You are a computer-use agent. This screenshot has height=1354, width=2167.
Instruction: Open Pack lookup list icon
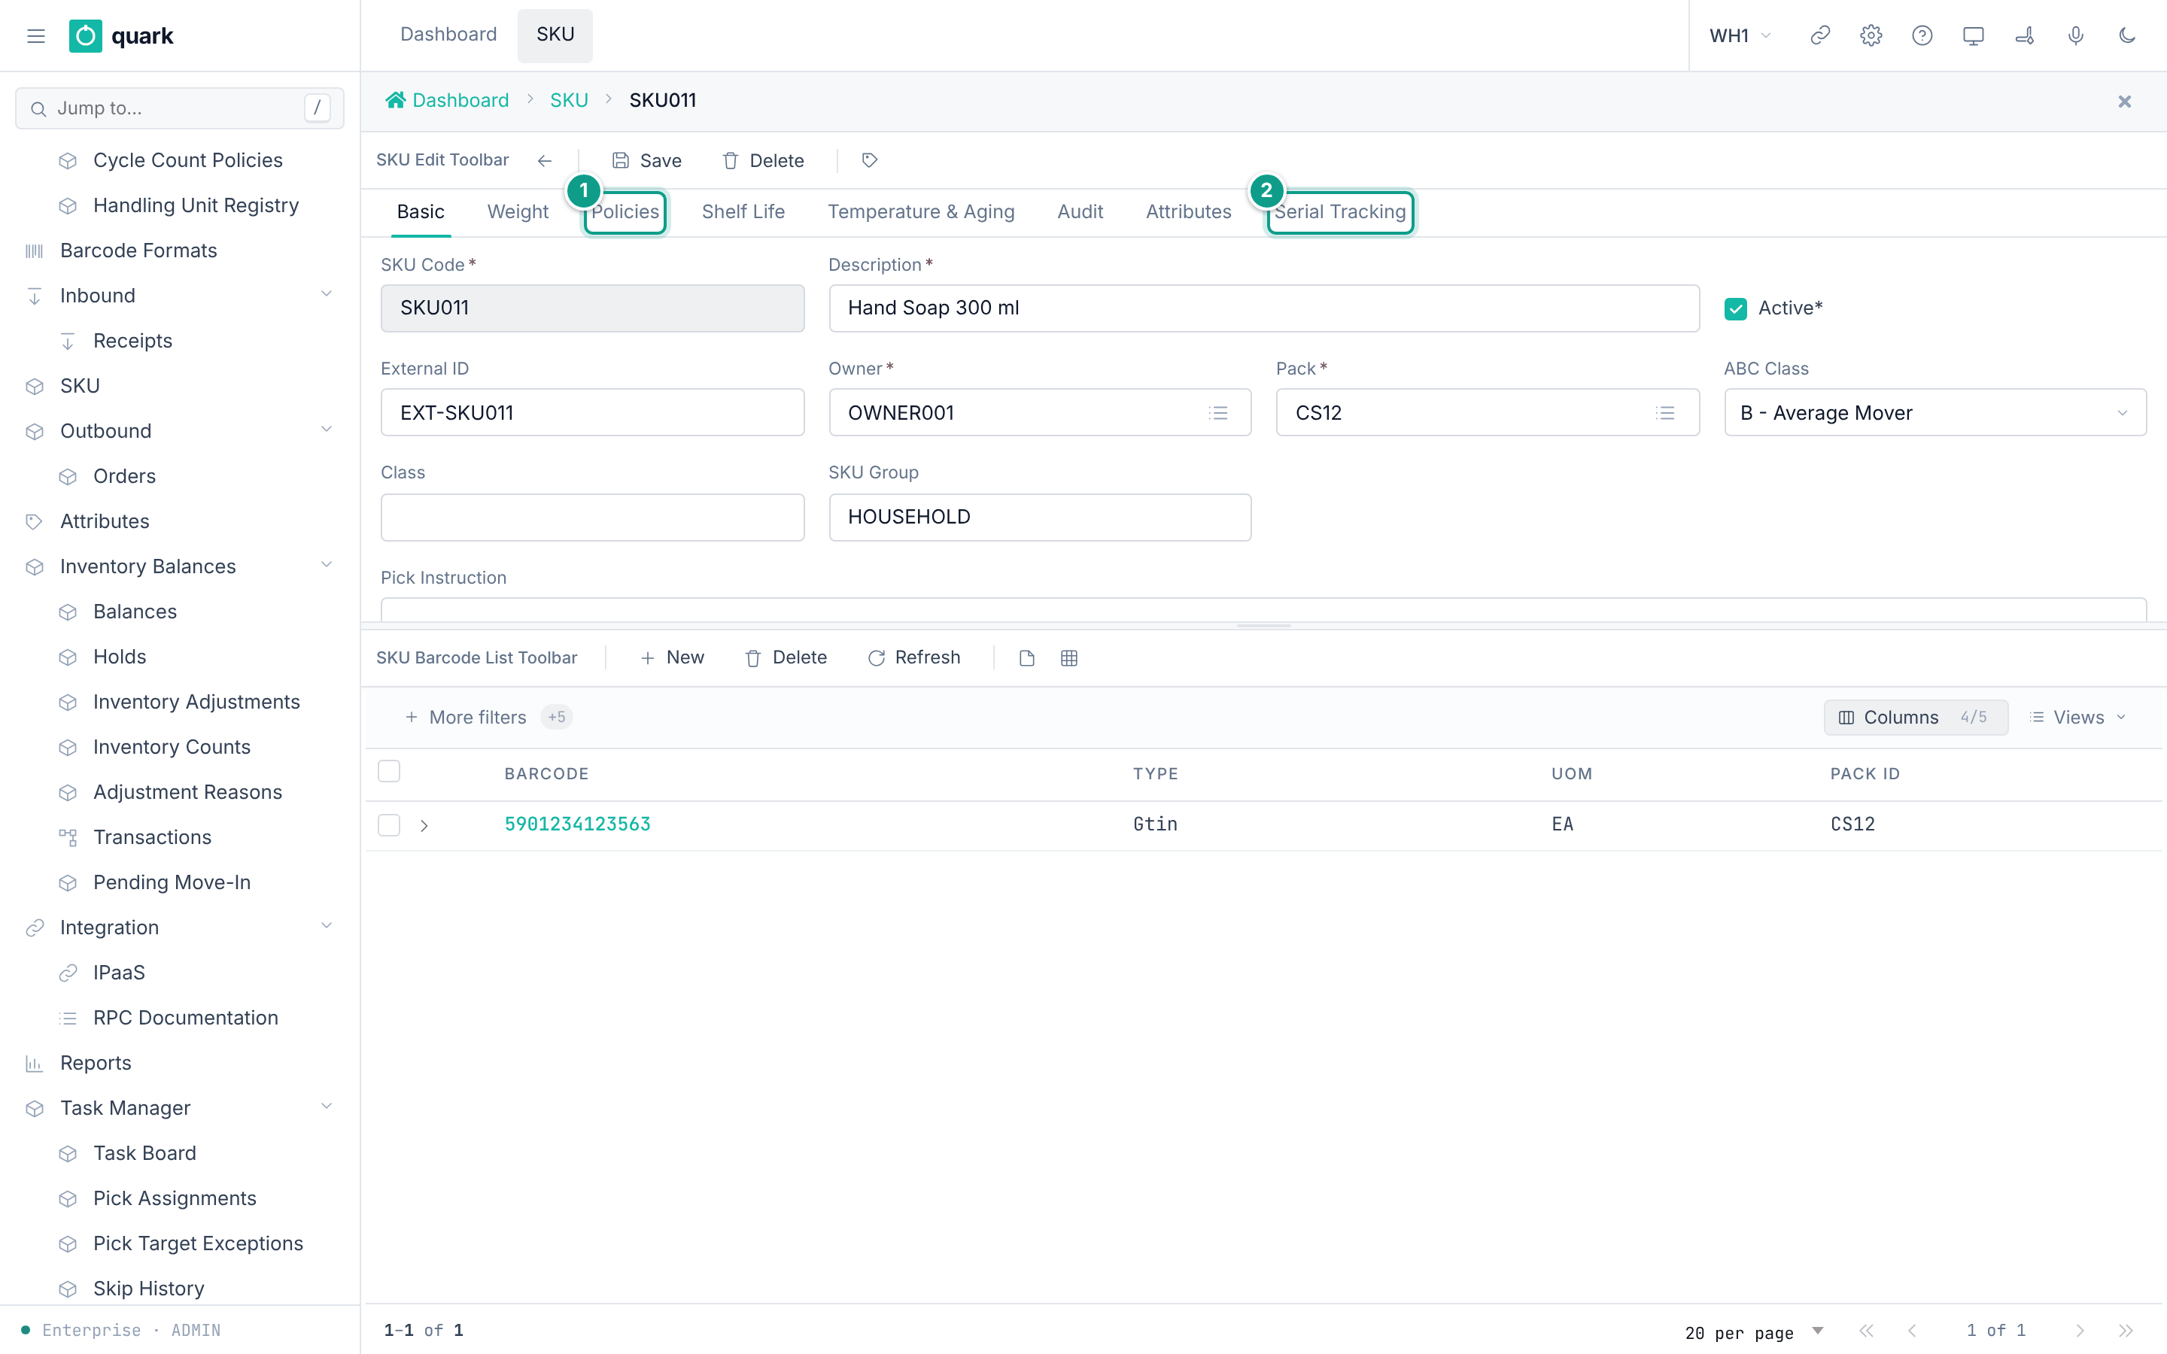coord(1664,413)
